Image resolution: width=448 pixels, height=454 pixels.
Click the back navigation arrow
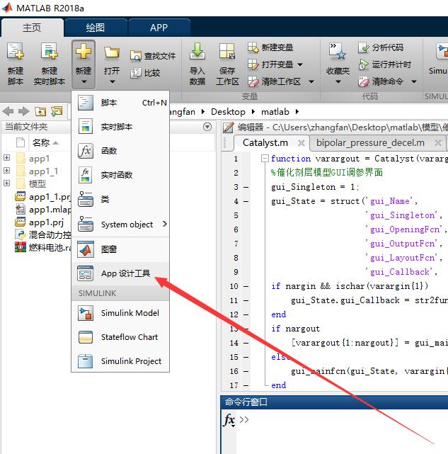click(8, 111)
